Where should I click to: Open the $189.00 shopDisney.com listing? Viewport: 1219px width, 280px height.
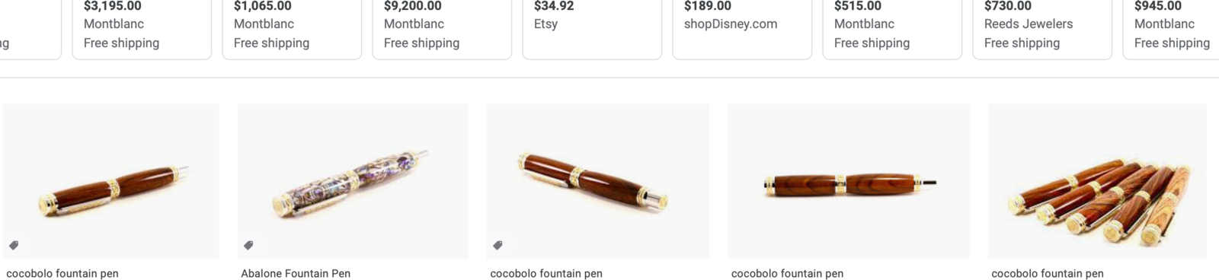coord(742,29)
